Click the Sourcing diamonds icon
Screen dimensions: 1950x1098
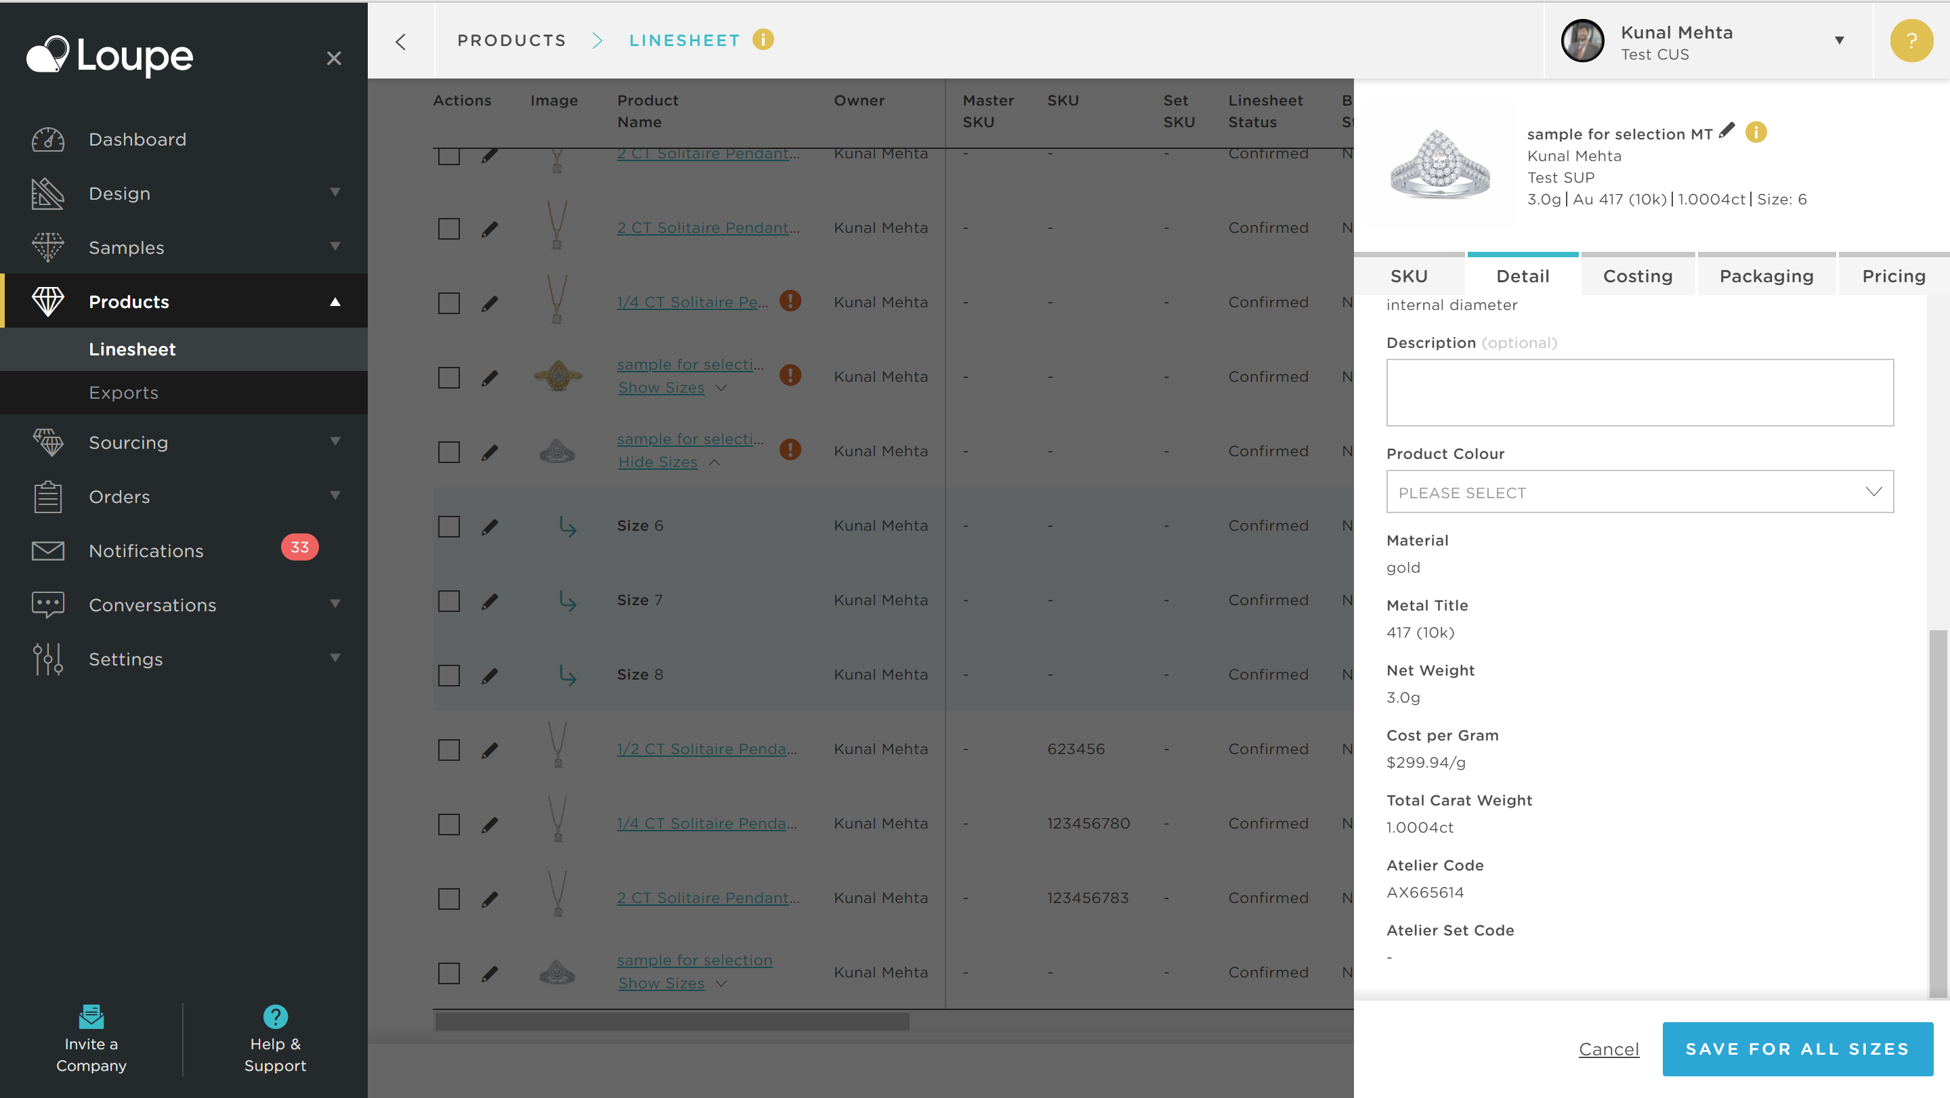point(47,443)
